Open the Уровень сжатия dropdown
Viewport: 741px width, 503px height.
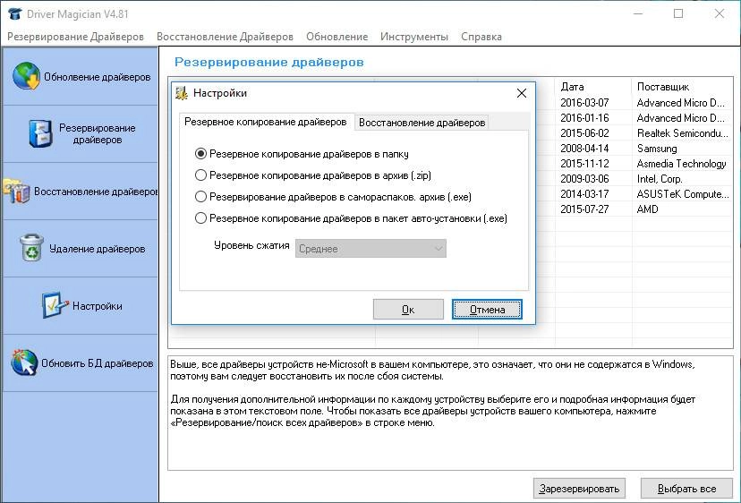click(x=370, y=249)
